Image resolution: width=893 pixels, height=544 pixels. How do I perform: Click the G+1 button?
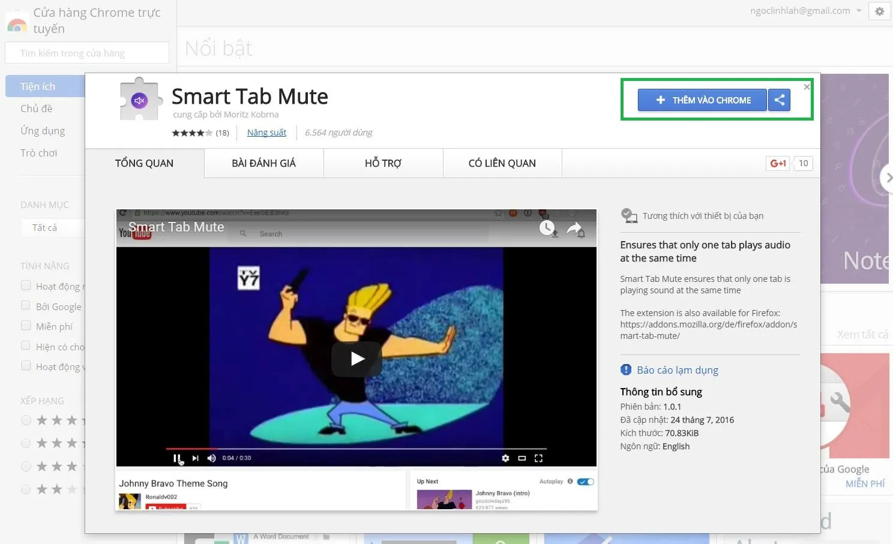pos(778,163)
